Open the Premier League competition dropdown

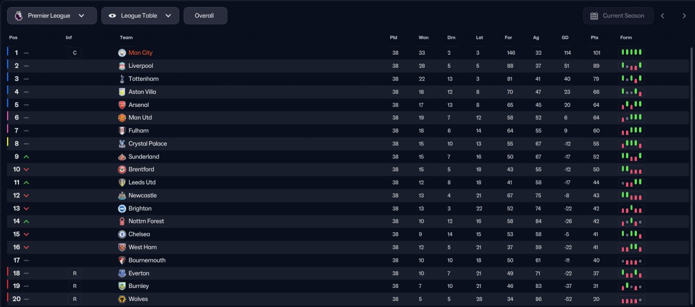(52, 16)
